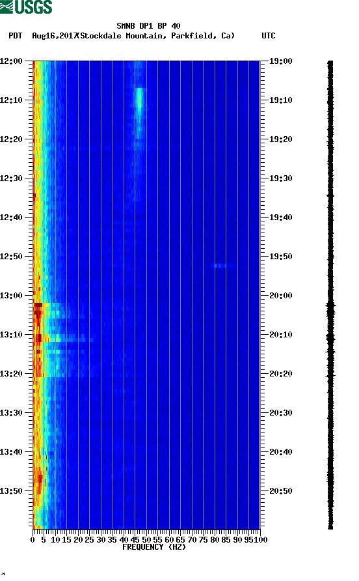Click the red low-frequency patch near 13:47
Screen dimensions: 359x581
(39, 478)
